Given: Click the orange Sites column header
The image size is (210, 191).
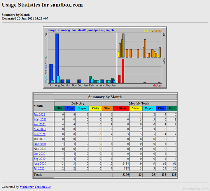Looking at the screenshot, I should [x=107, y=108].
